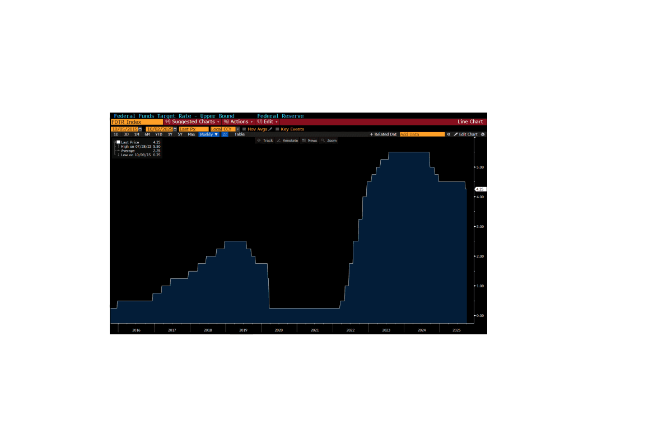The width and height of the screenshot is (672, 448).
Task: Click the 4.25 last price axis marker
Action: point(479,189)
